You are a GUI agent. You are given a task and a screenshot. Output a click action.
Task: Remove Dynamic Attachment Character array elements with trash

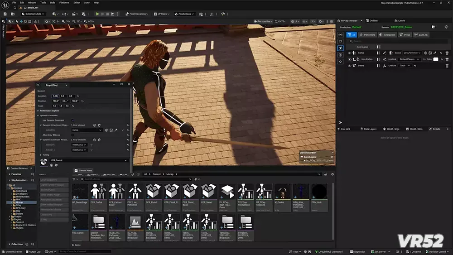[99, 125]
